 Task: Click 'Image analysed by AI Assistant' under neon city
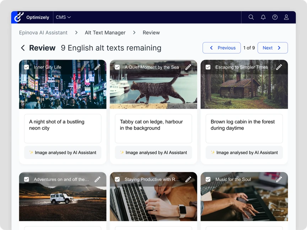63,152
